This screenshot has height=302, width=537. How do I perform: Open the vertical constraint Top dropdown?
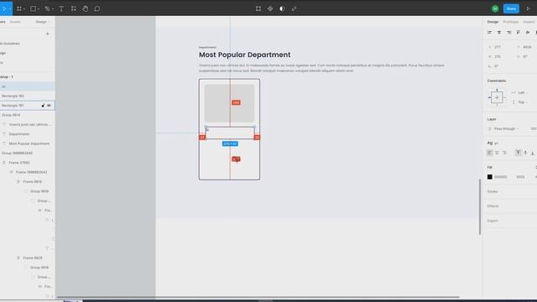[522, 102]
